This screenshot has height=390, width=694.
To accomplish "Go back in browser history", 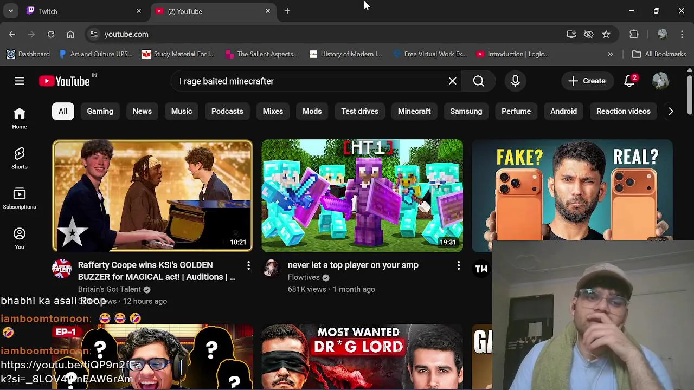I will (12, 34).
